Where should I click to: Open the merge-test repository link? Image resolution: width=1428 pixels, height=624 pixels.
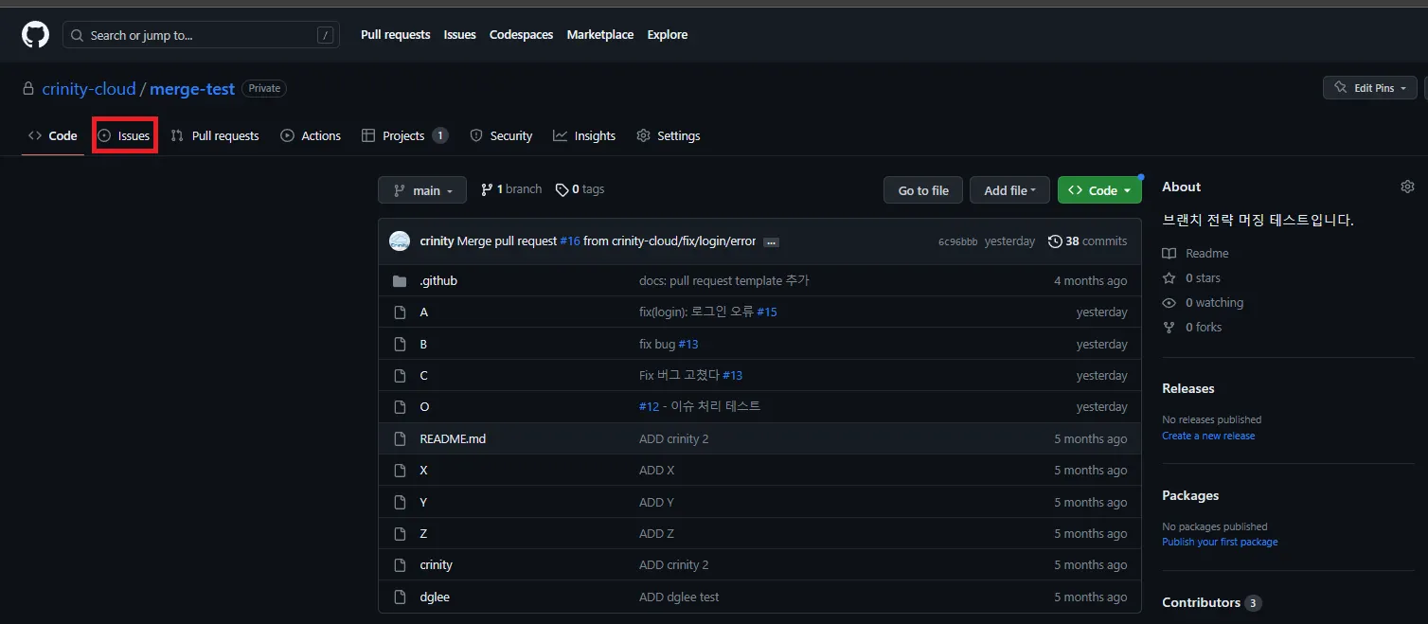tap(192, 89)
